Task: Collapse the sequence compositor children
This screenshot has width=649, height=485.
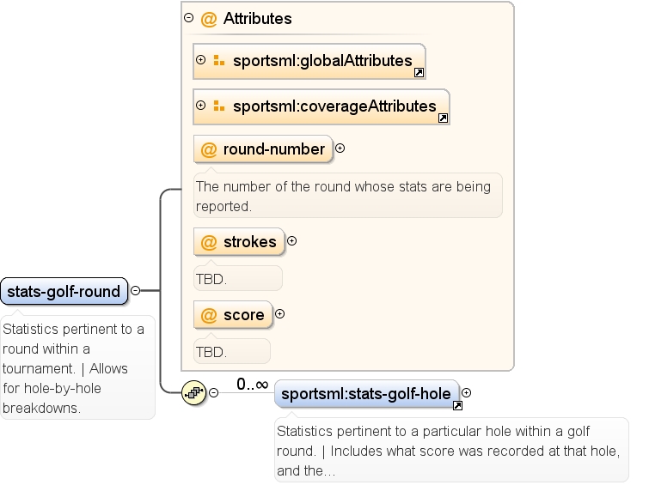Action: click(x=213, y=392)
